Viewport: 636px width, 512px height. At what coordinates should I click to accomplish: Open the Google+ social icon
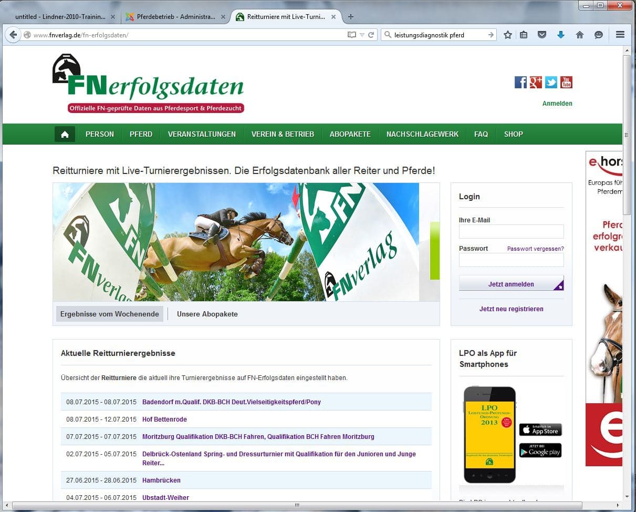point(536,82)
